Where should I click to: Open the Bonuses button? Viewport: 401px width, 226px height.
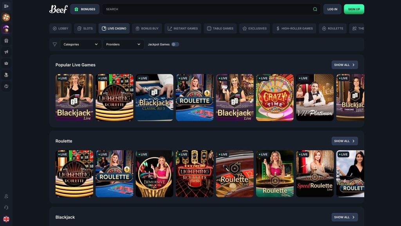pyautogui.click(x=85, y=9)
